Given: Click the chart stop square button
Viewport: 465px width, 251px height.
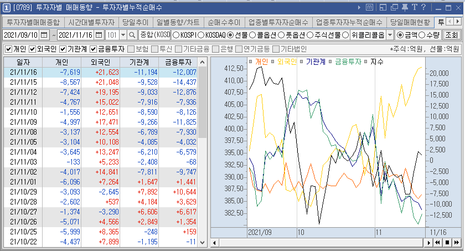Looking at the screenshot, I should 447,243.
